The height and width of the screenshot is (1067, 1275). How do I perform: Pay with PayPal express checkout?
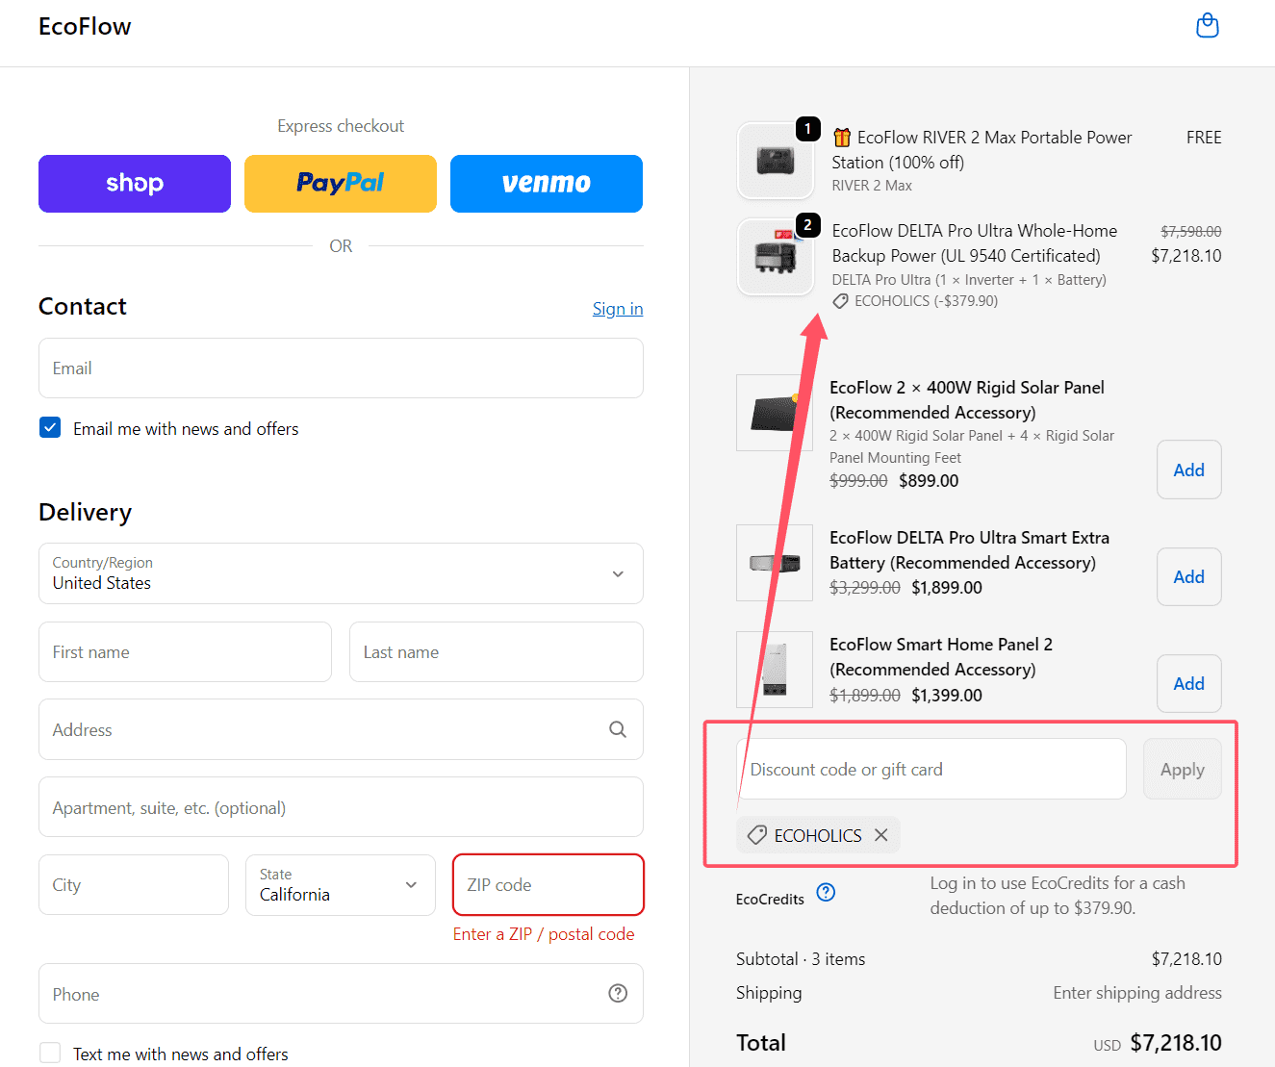pyautogui.click(x=341, y=184)
